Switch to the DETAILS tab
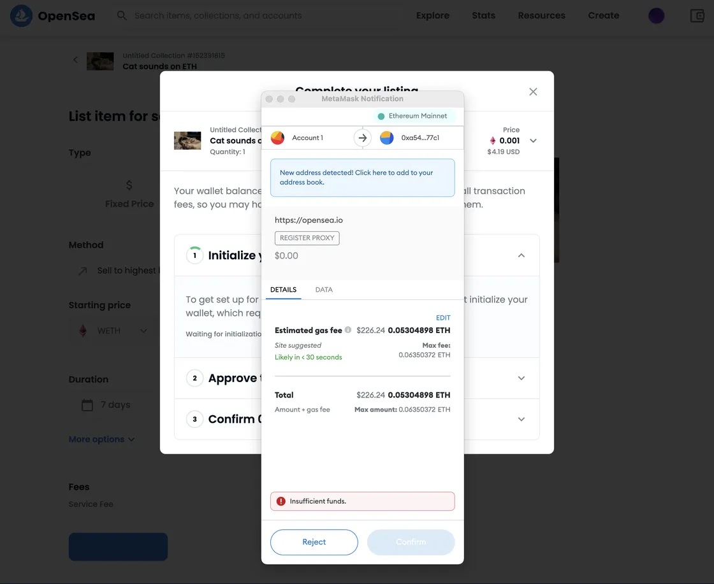This screenshot has height=584, width=714. [x=283, y=290]
